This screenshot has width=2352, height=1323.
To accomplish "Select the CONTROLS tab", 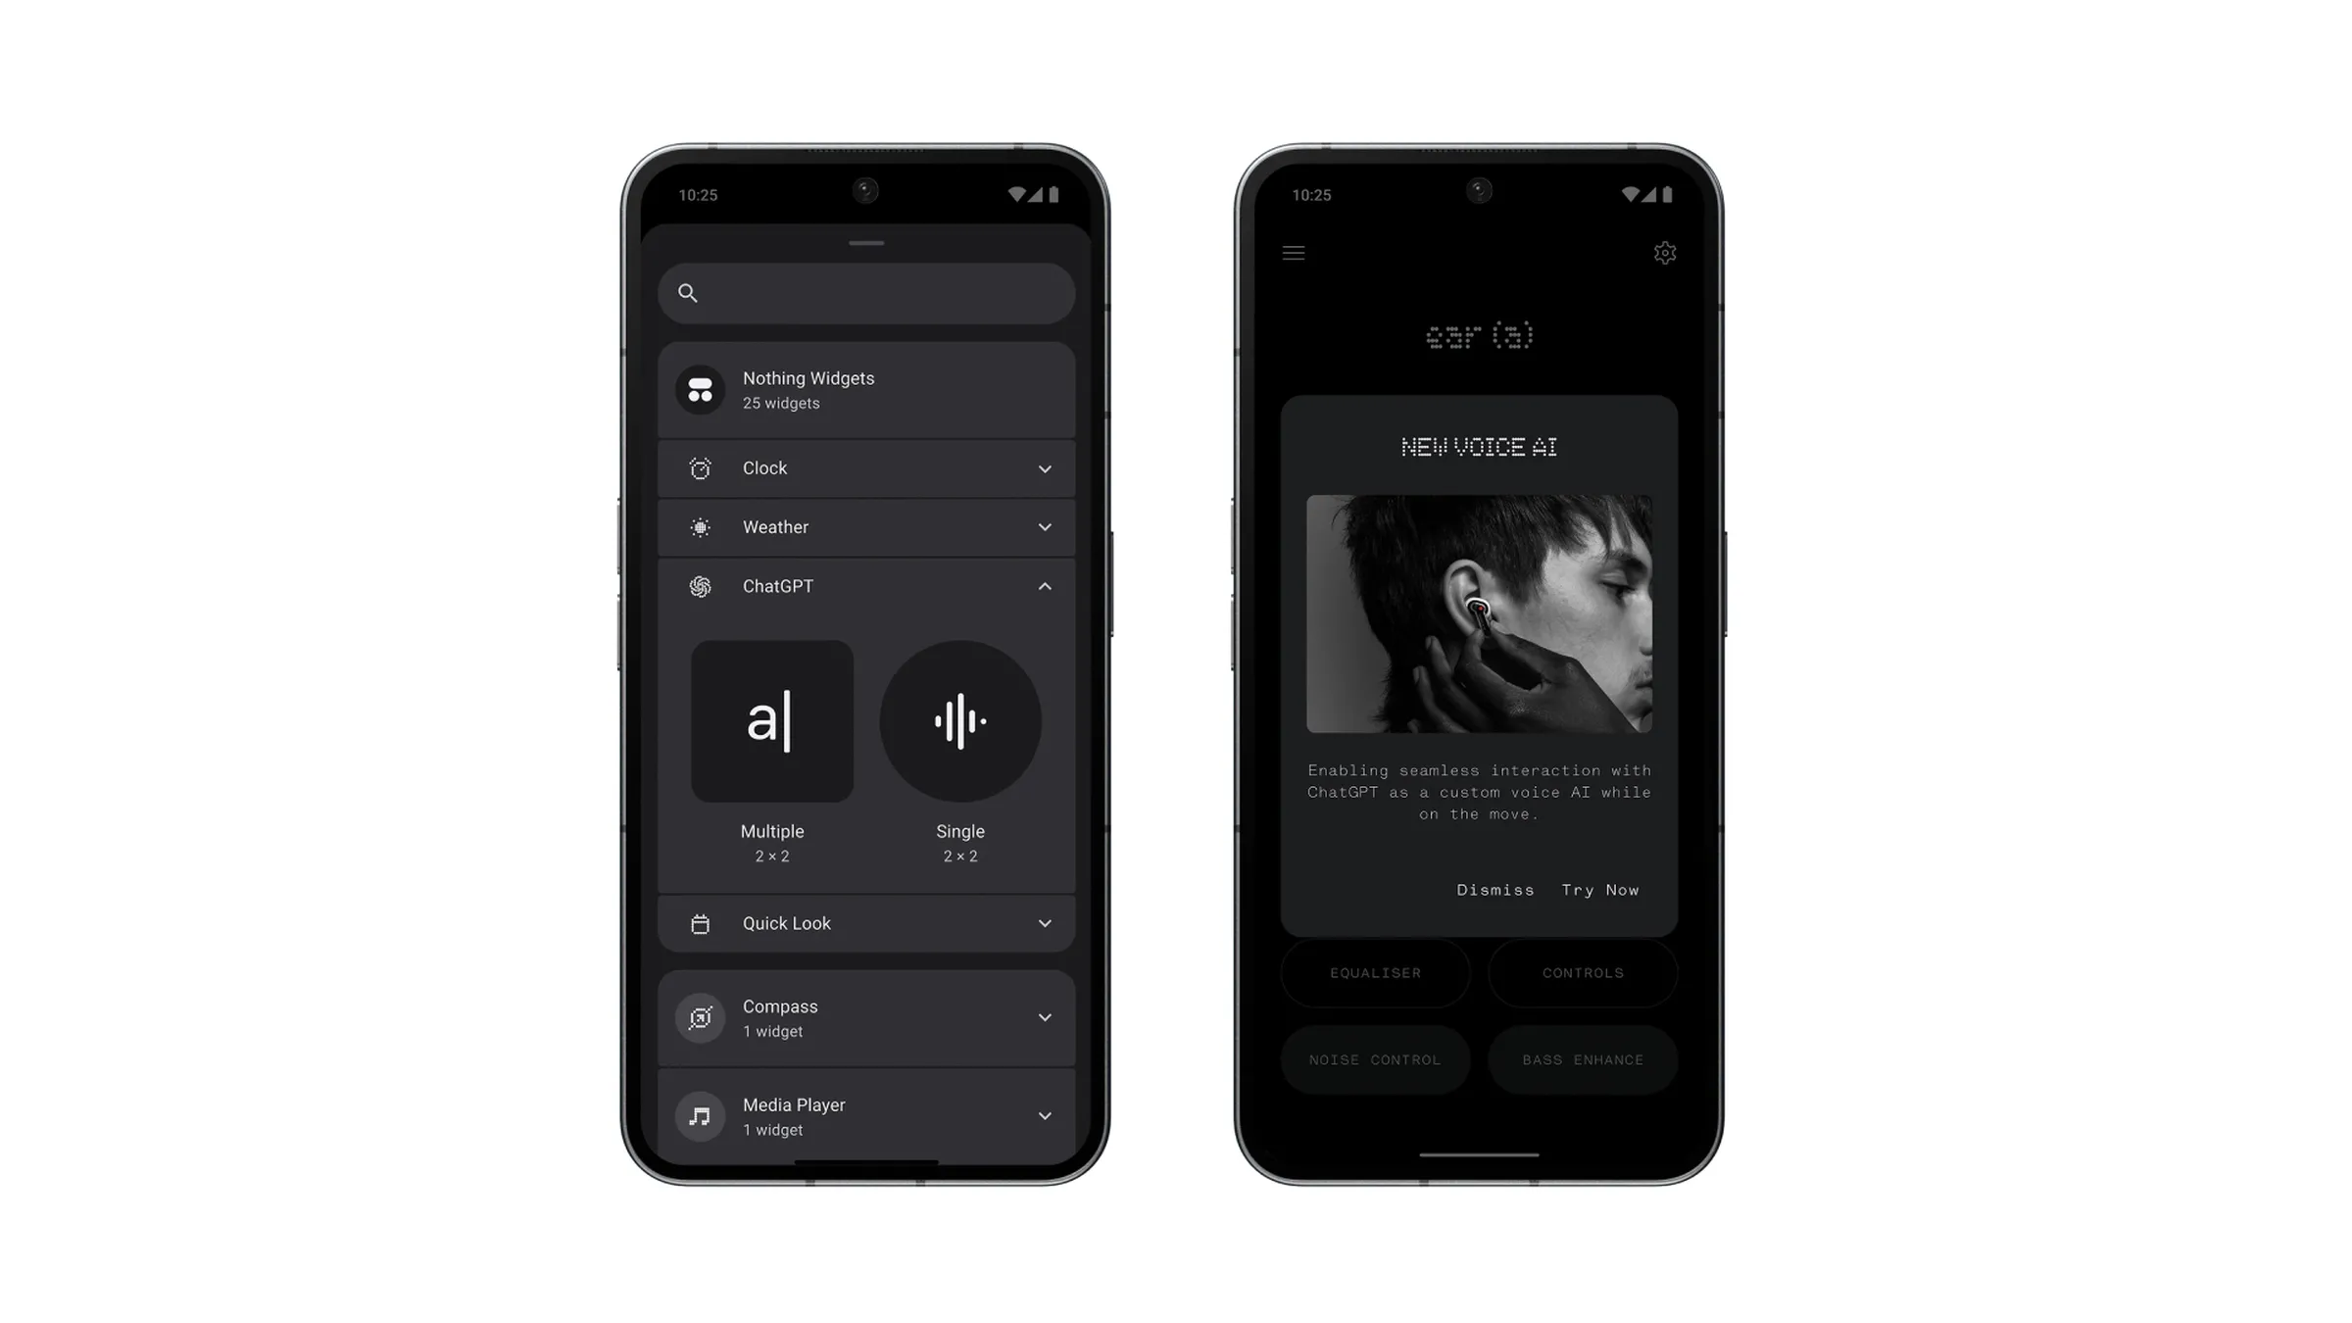I will point(1583,971).
